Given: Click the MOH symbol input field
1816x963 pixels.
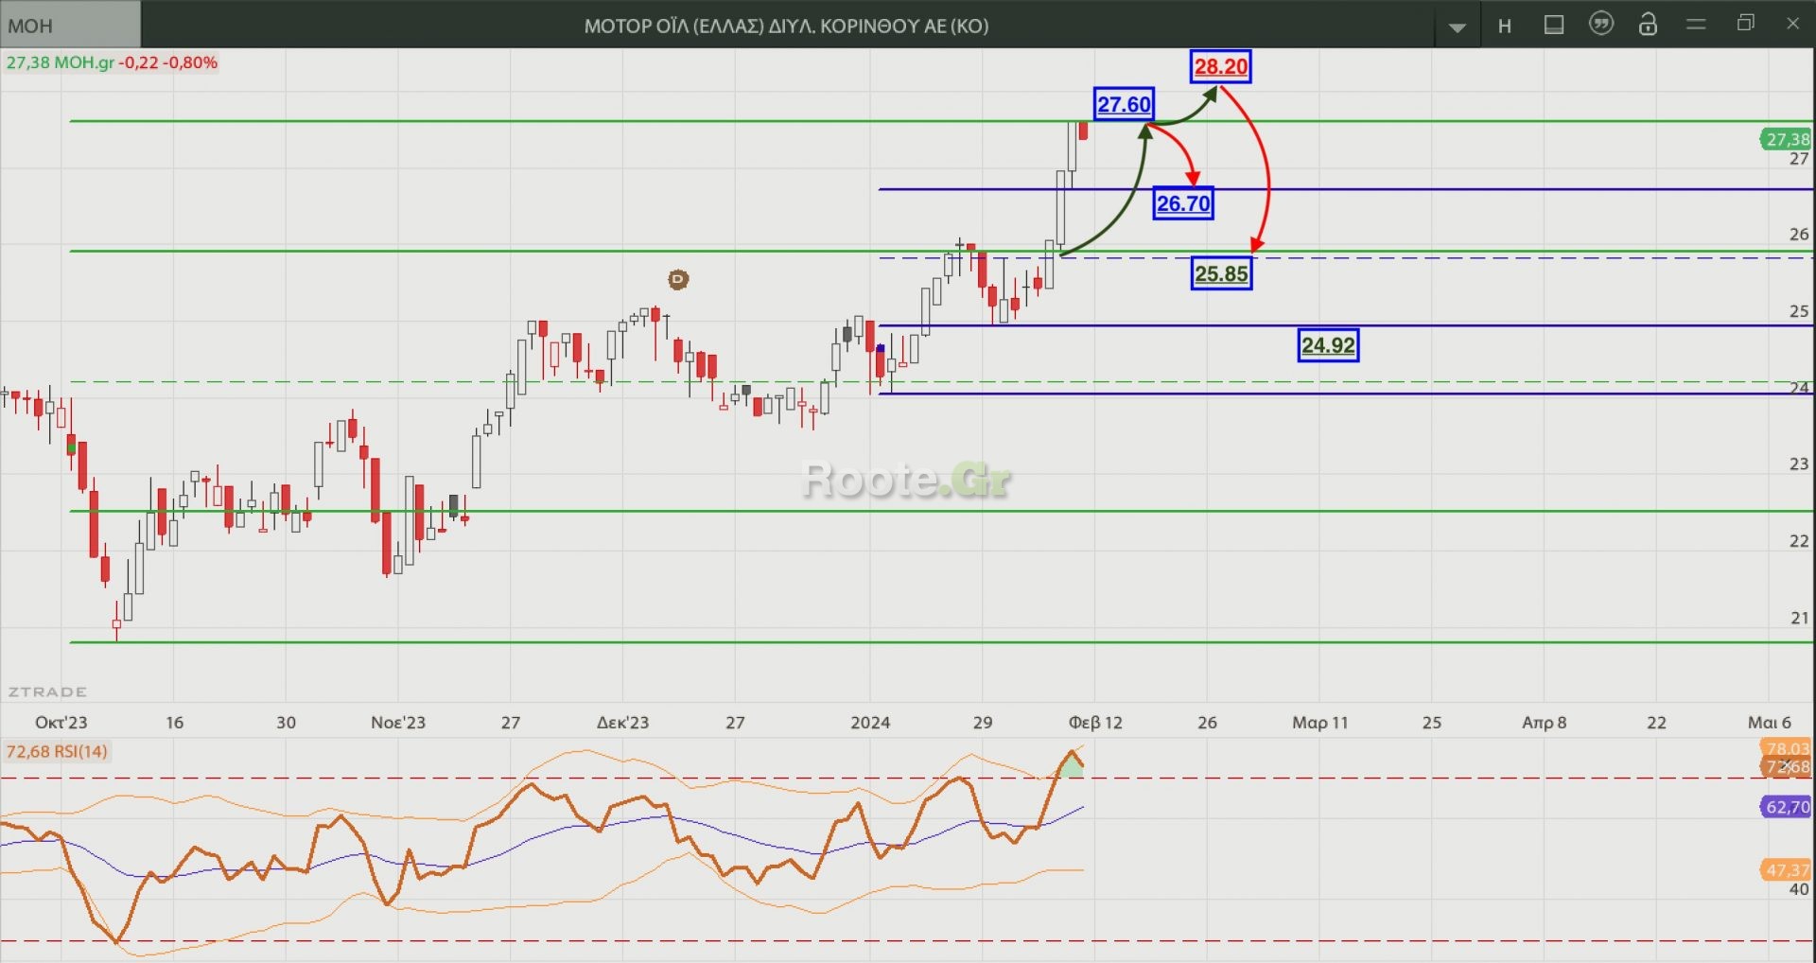Looking at the screenshot, I should [x=70, y=26].
